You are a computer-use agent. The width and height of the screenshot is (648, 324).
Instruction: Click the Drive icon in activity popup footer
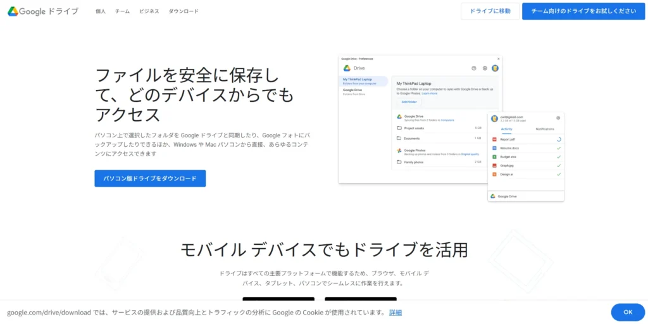pyautogui.click(x=492, y=196)
